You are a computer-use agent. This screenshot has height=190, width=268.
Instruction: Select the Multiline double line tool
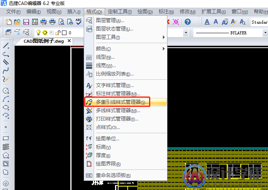coord(6,62)
